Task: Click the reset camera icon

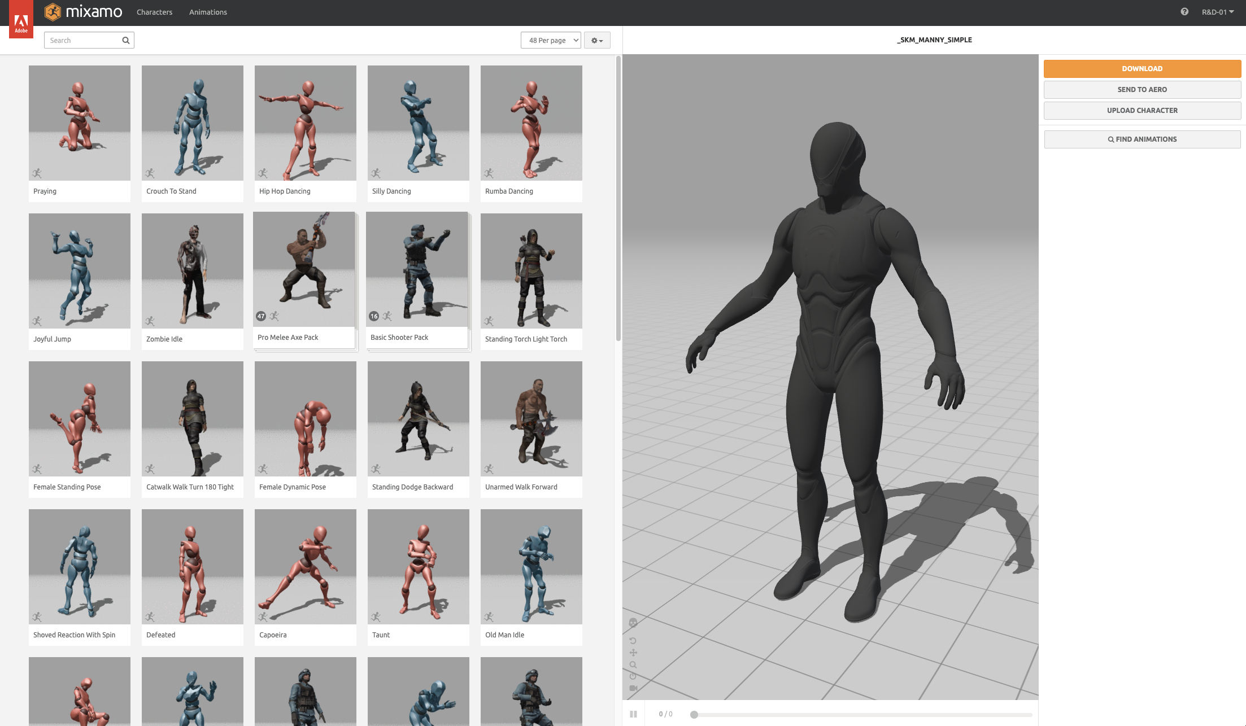Action: [x=633, y=676]
